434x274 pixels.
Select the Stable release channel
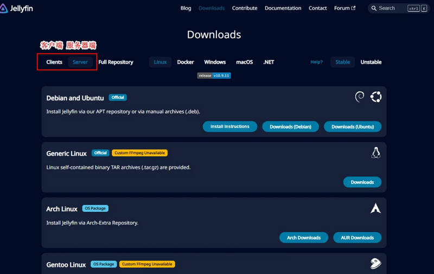(x=343, y=62)
